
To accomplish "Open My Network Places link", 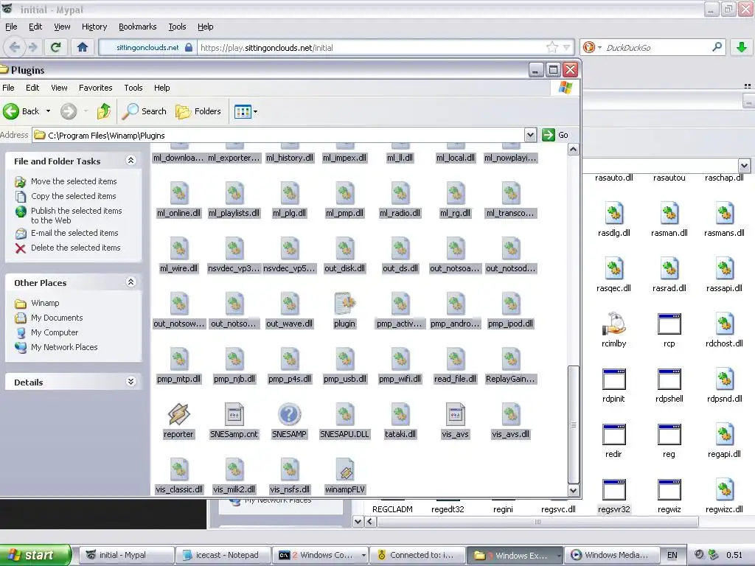I will pos(64,347).
